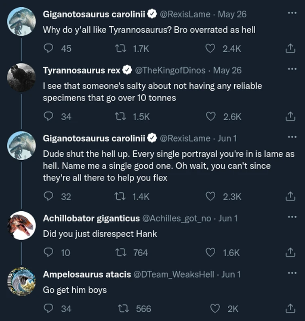The width and height of the screenshot is (305, 321).
Task: Share the Ampelosaurus atacis tweet
Action: [289, 308]
